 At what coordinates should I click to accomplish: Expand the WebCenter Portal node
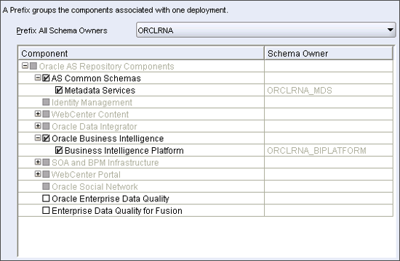[38, 174]
